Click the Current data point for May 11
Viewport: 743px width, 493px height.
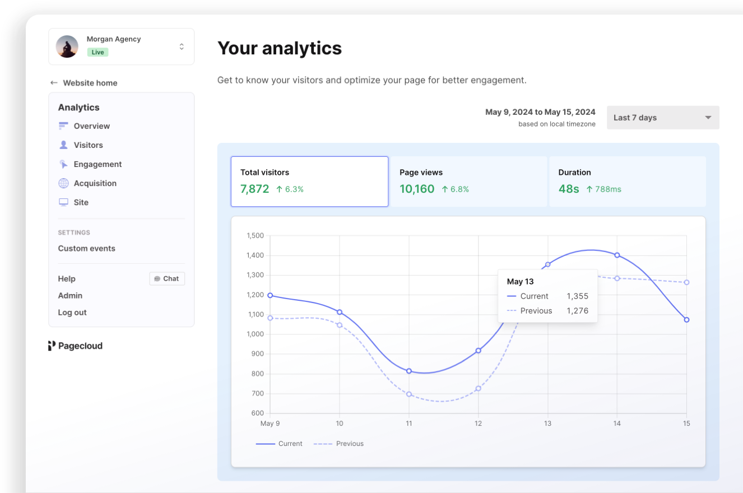point(409,371)
